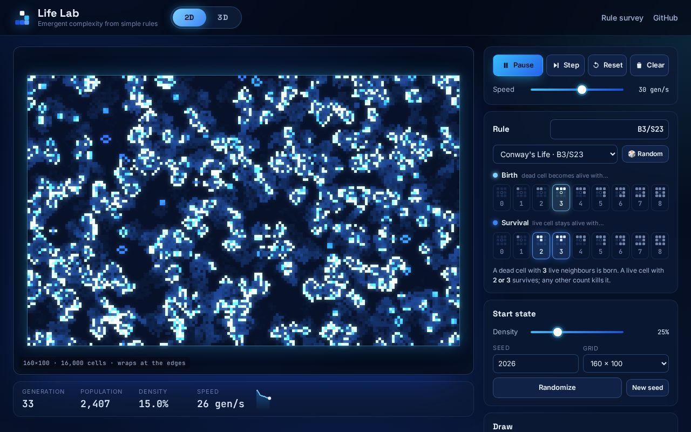
Task: Click the cellular automaton grid canvas
Action: pyautogui.click(x=243, y=211)
